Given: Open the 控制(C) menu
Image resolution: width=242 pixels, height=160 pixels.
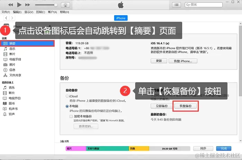Looking at the screenshot, I should pos(40,12).
